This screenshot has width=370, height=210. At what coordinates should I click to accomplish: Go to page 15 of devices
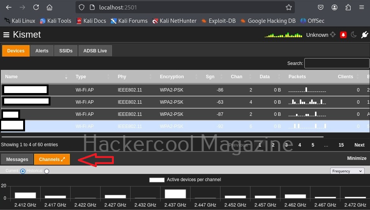click(341, 145)
